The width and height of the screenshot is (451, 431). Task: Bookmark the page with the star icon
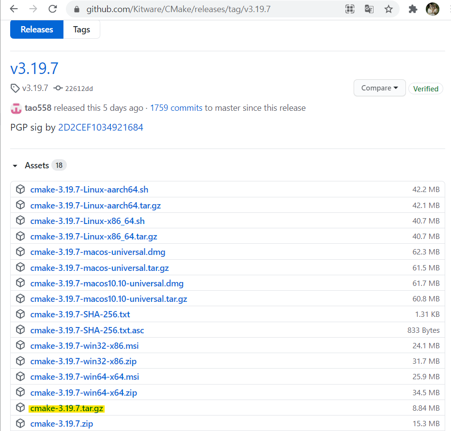[x=389, y=9]
